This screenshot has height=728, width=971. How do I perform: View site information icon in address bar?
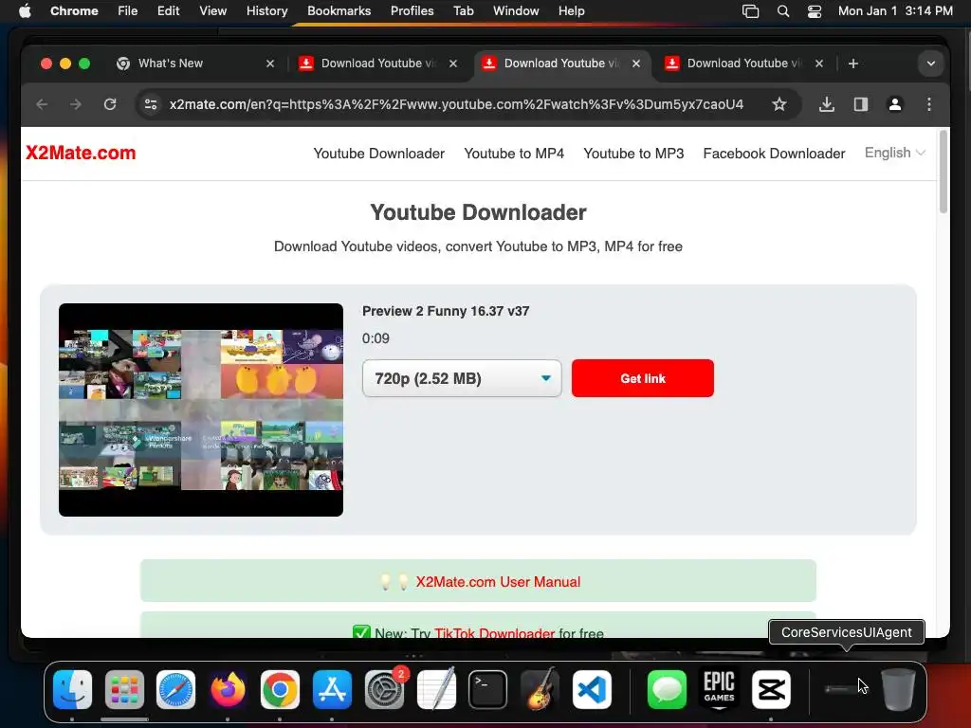tap(151, 104)
